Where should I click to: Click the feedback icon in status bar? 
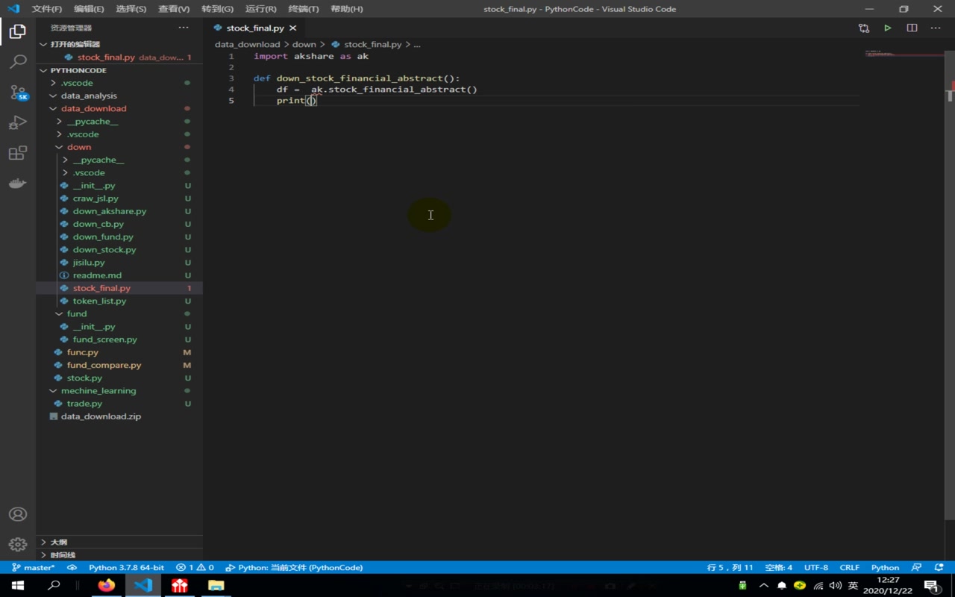click(916, 567)
